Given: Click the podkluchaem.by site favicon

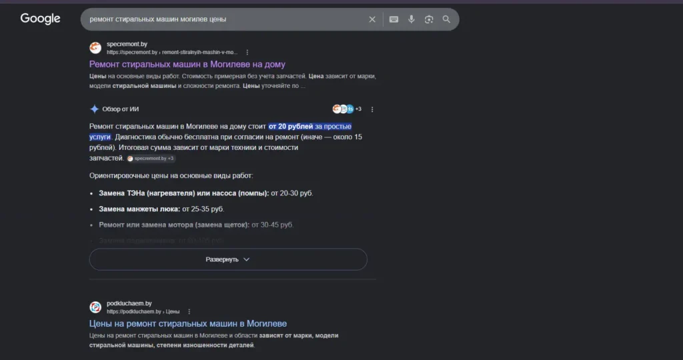Looking at the screenshot, I should 95,307.
